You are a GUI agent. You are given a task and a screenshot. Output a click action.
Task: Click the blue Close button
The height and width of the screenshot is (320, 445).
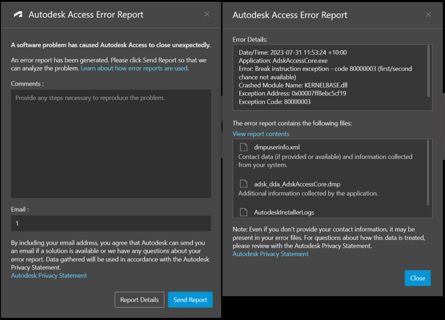tap(417, 278)
